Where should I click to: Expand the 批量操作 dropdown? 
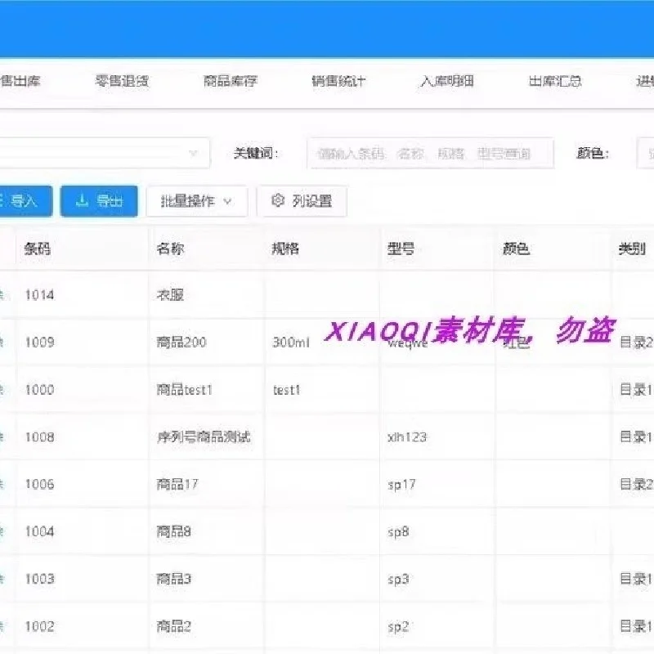pos(196,201)
